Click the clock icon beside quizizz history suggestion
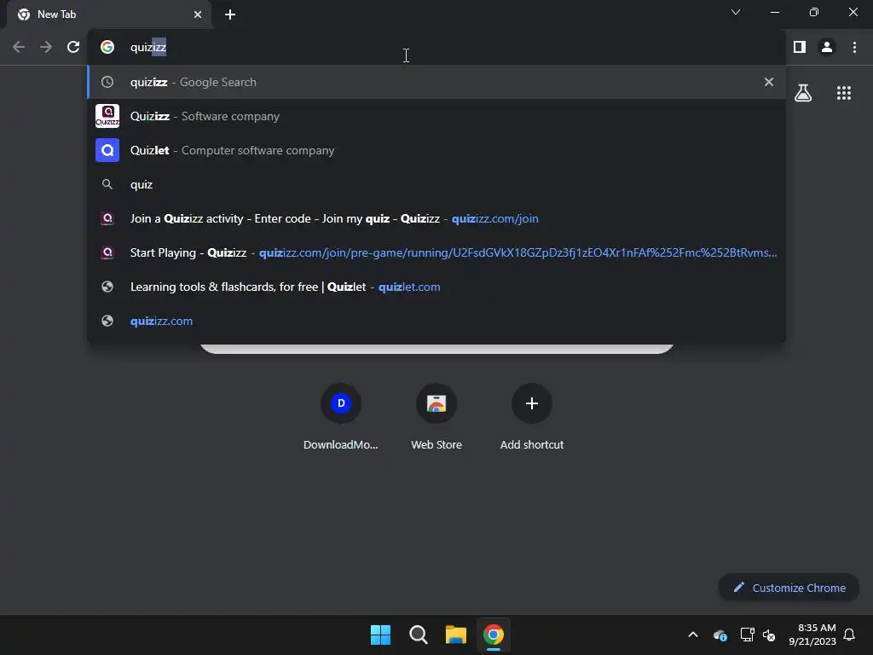Screen dimensions: 873x655 tap(107, 82)
